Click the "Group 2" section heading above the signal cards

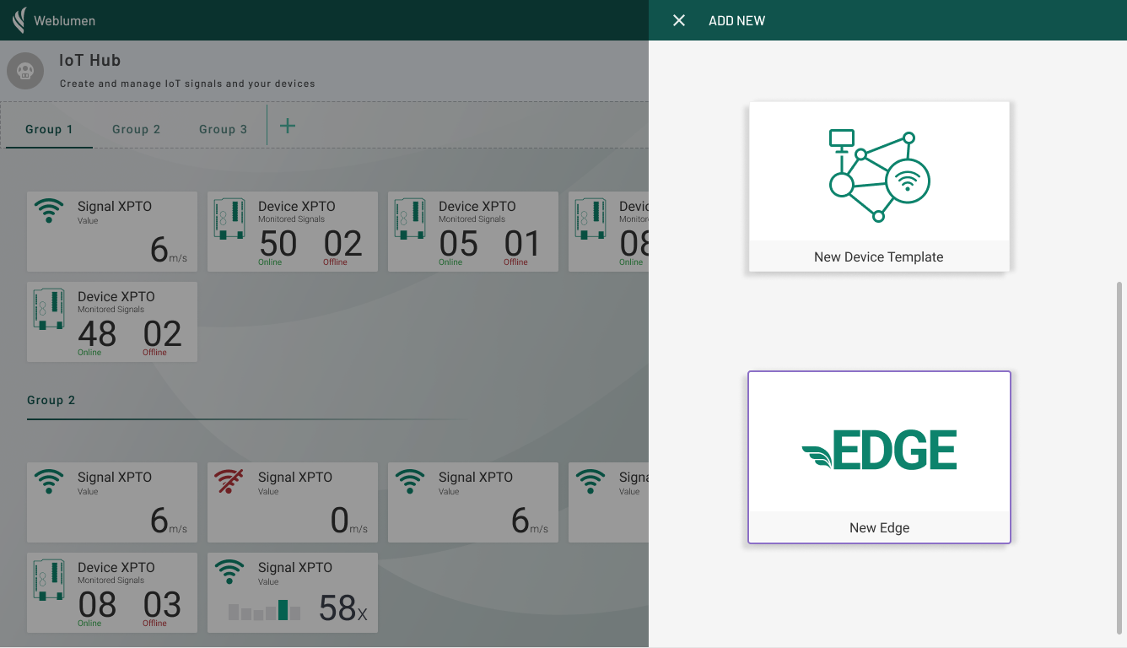(x=51, y=400)
